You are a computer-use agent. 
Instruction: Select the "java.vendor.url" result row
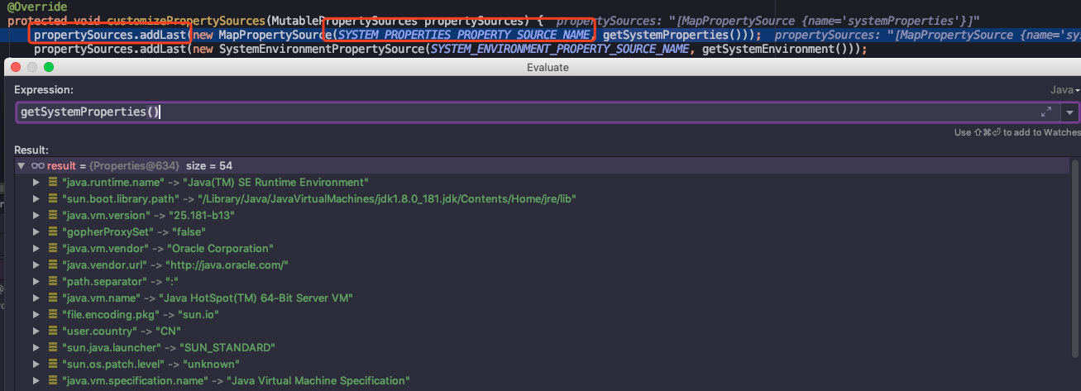click(542, 265)
